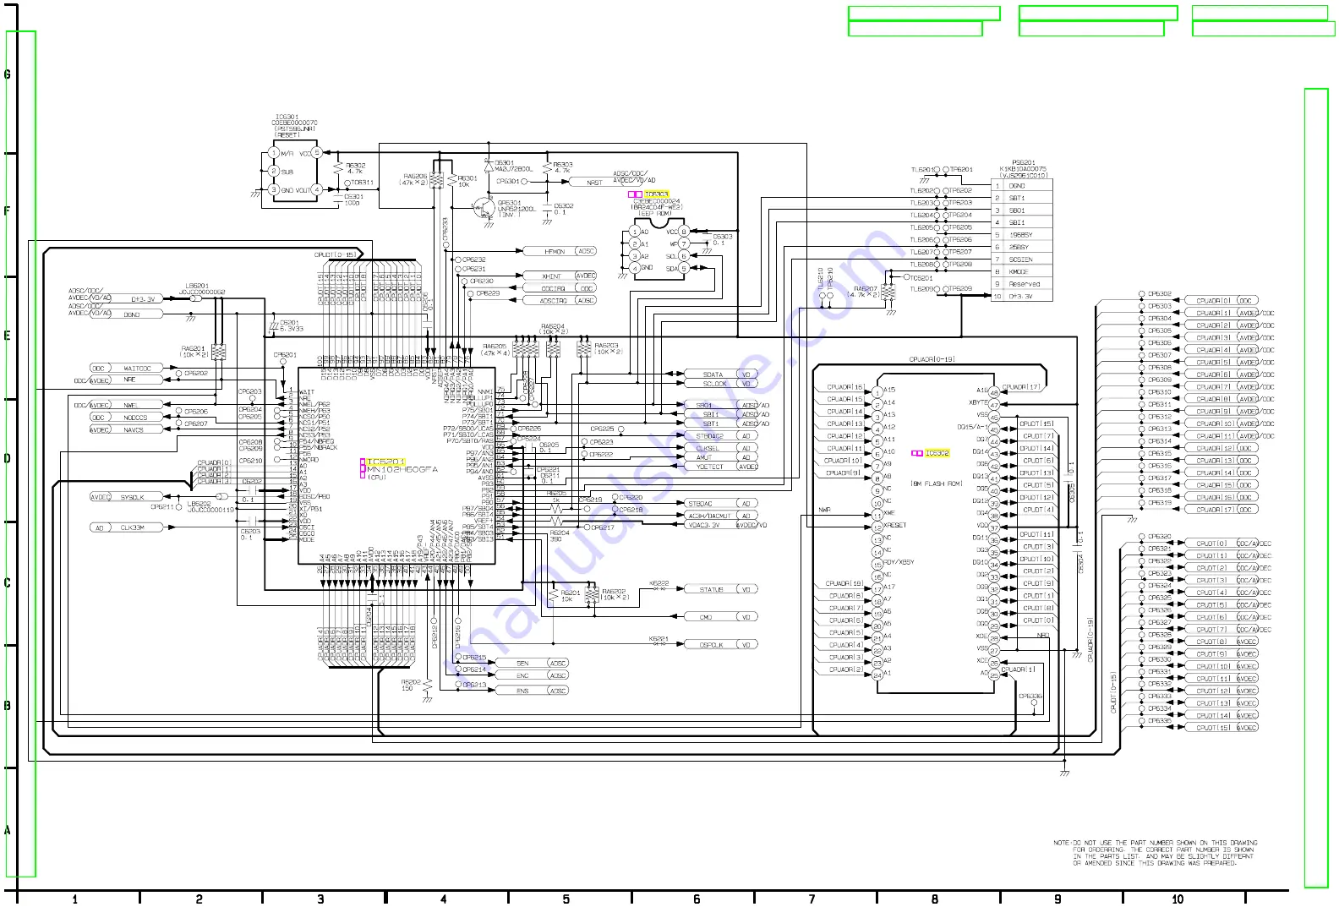Click the CP6201 check point label
This screenshot has height=907, width=1339.
point(285,356)
